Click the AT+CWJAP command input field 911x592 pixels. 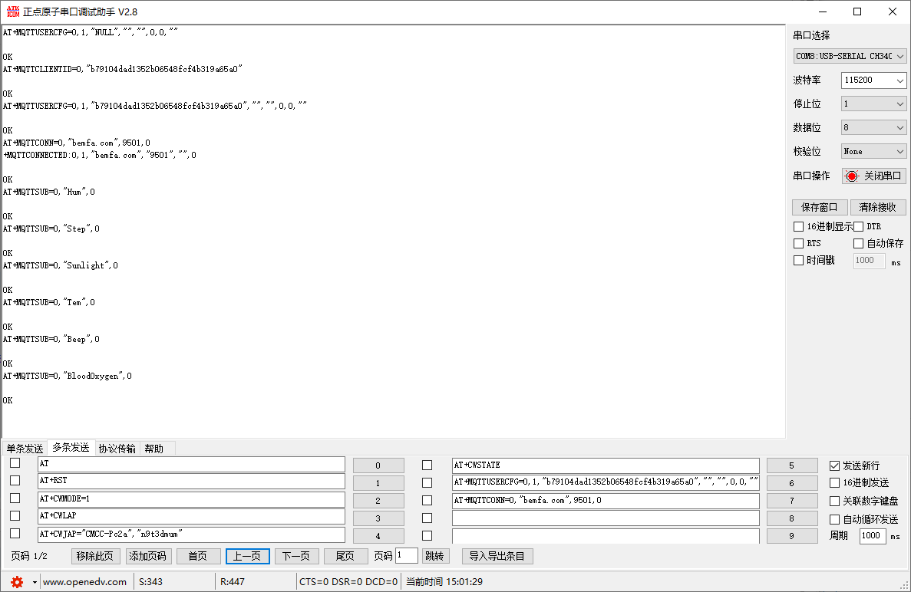(191, 534)
